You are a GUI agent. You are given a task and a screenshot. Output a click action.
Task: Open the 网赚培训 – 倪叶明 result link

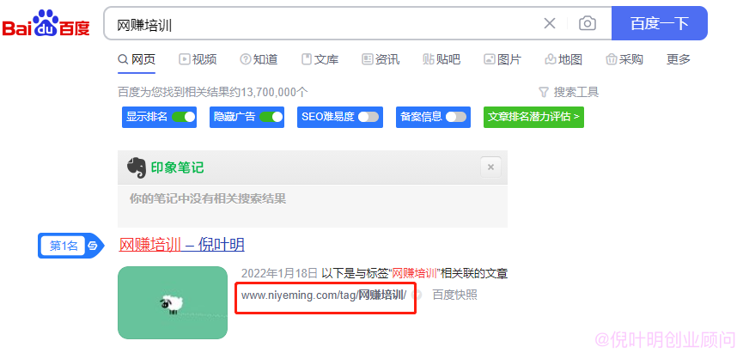pos(181,245)
